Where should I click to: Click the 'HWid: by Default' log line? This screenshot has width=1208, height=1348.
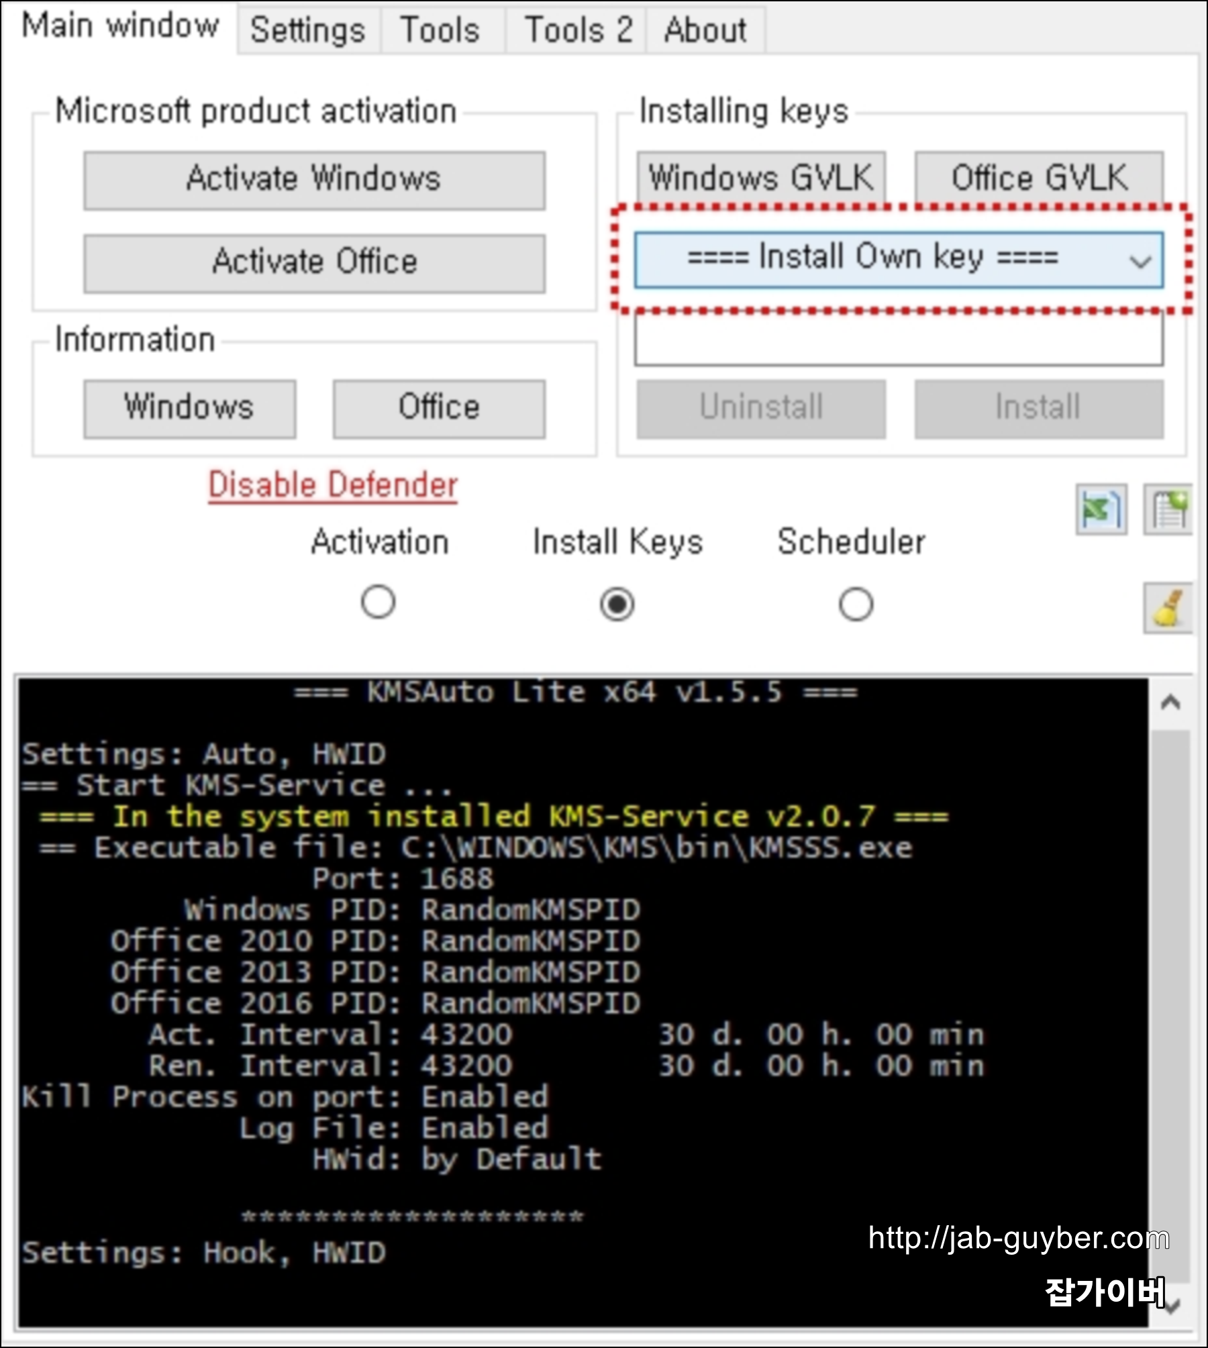click(457, 1159)
